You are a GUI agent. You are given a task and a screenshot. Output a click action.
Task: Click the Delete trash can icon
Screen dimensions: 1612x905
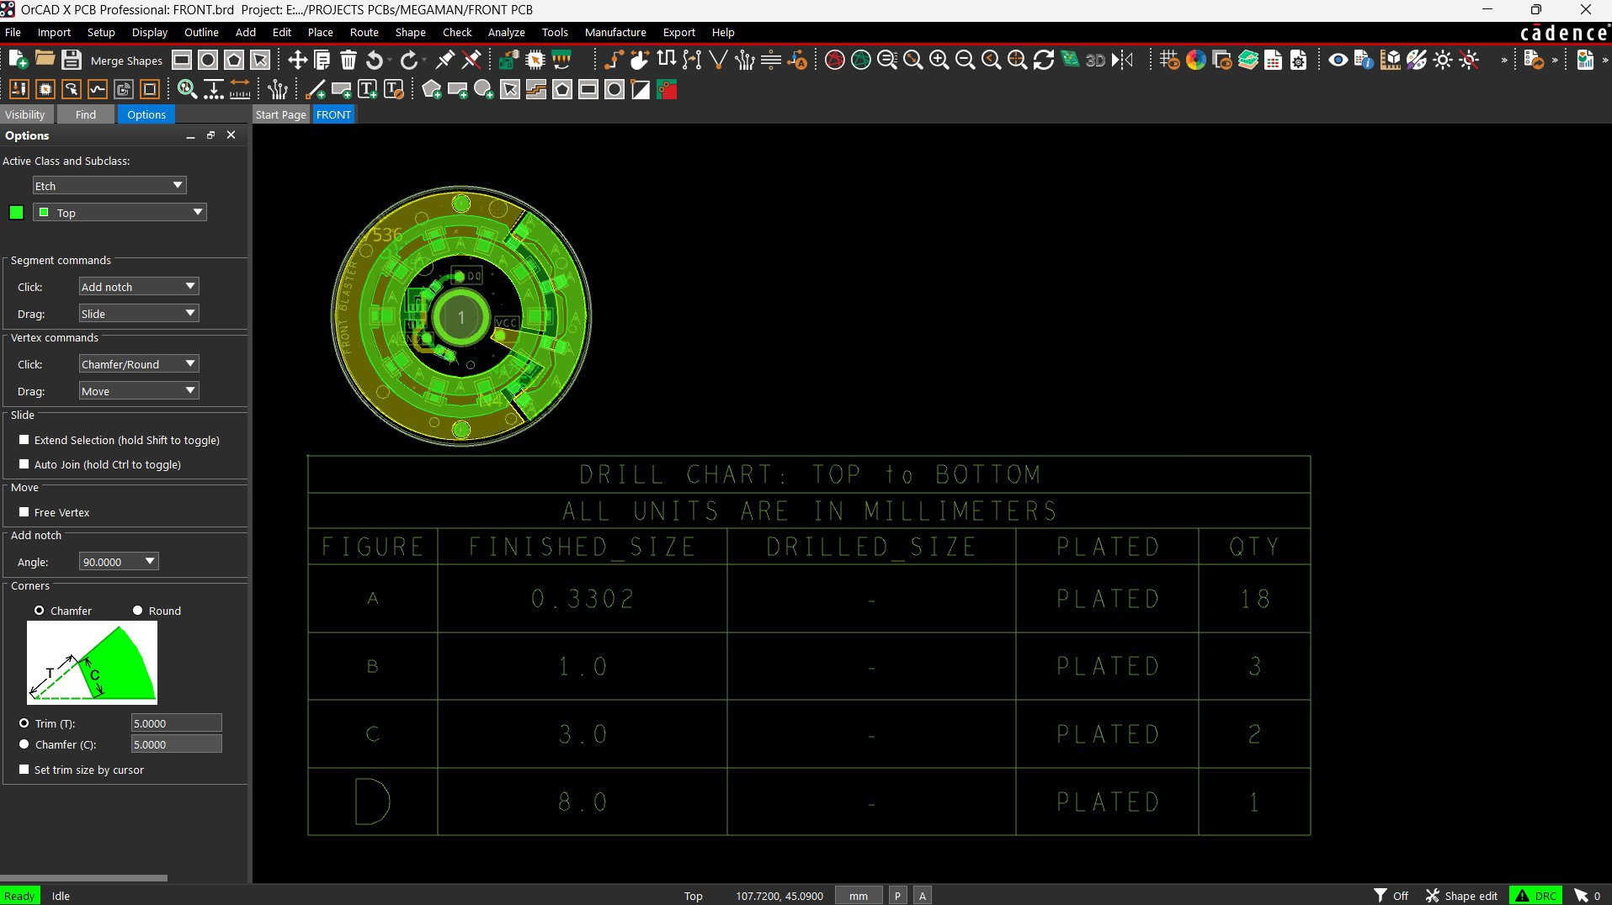348,60
